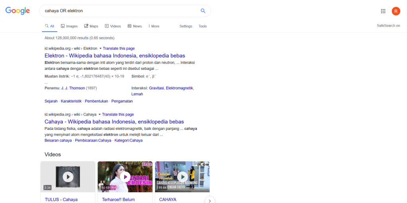Click inside the search query field
This screenshot has width=407, height=203.
[x=119, y=11]
